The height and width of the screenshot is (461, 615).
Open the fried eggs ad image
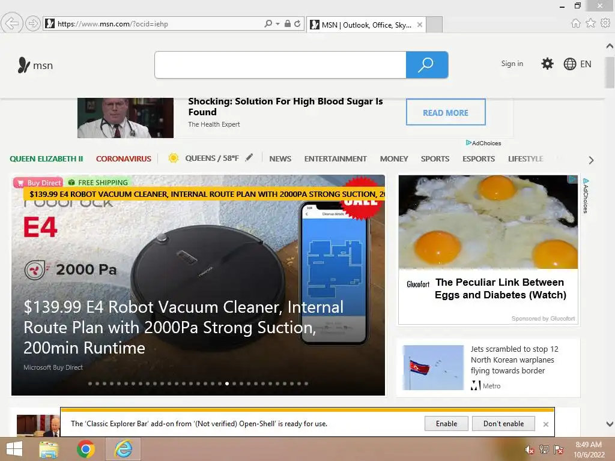(x=488, y=222)
